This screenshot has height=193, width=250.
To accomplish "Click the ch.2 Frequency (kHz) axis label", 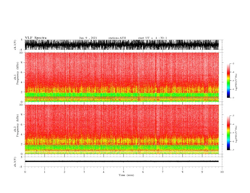I will (16, 126).
